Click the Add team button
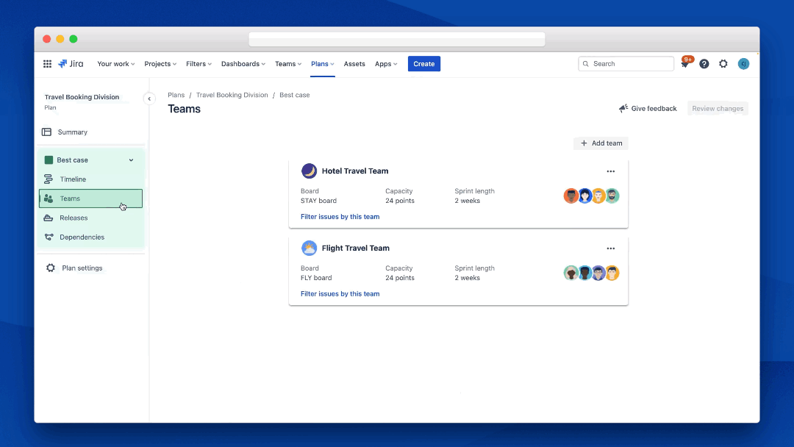 pos(601,143)
